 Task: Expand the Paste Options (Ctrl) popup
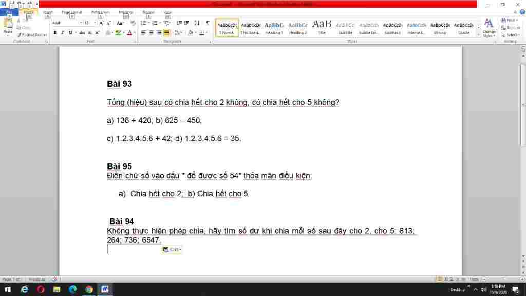coord(173,249)
